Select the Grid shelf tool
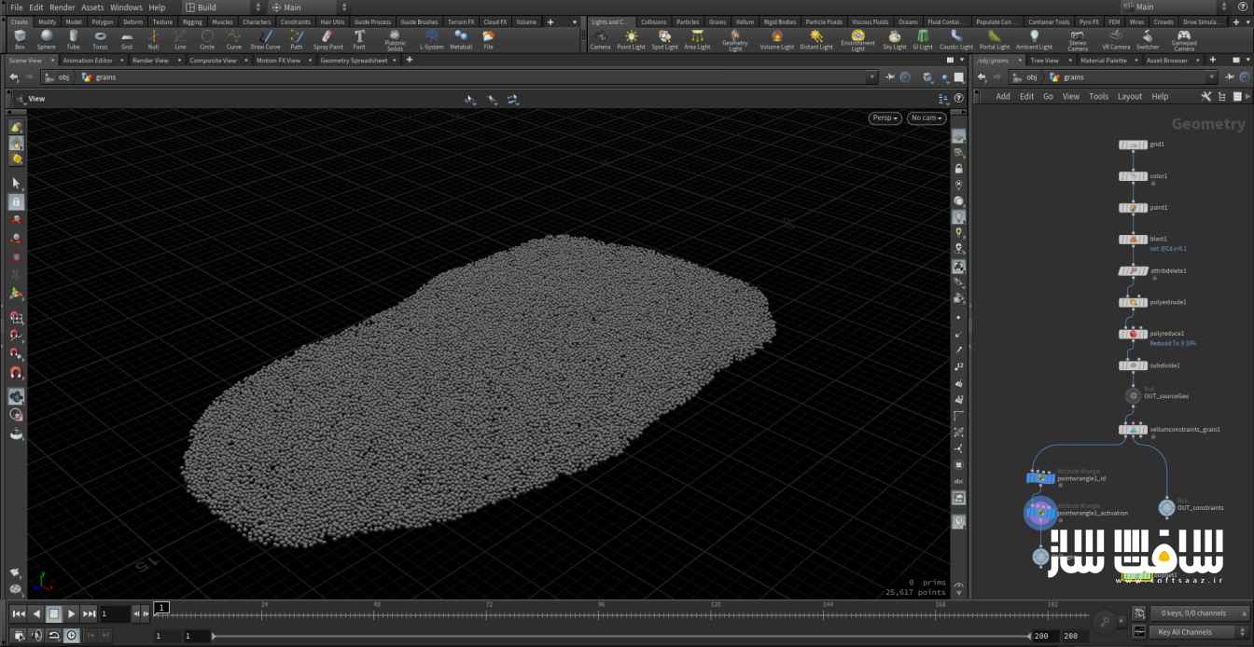 click(127, 39)
